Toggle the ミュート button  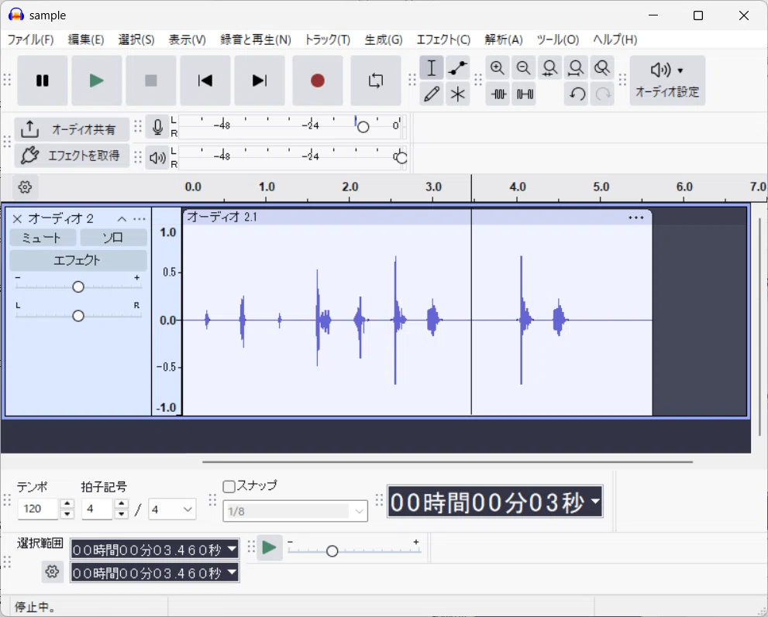point(43,238)
